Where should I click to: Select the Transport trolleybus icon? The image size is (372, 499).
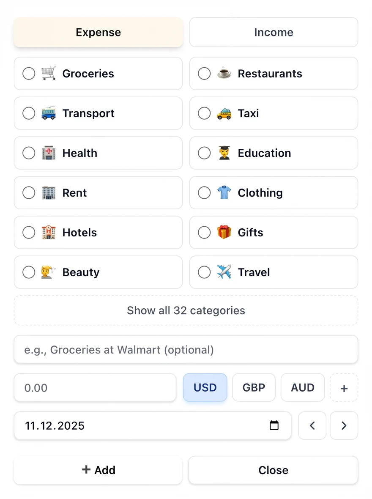pyautogui.click(x=49, y=113)
